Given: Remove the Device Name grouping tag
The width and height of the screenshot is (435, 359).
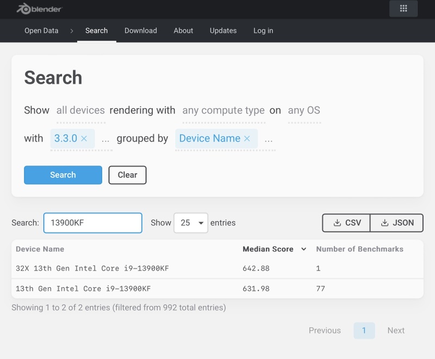Looking at the screenshot, I should pos(247,138).
